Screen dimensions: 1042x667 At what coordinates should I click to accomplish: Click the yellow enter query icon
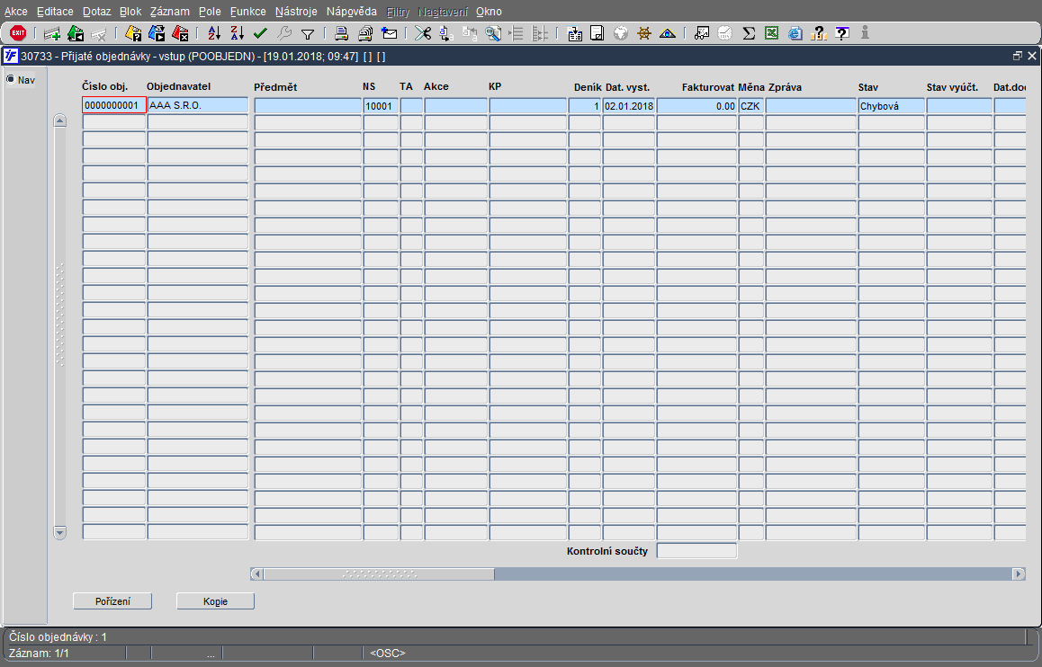click(x=133, y=33)
